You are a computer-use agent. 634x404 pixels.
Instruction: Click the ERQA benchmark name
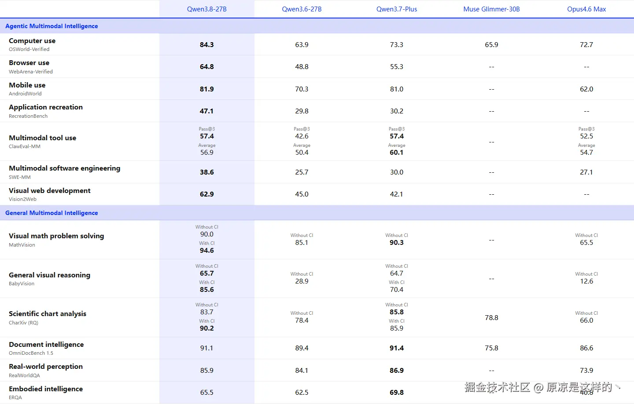[15, 397]
